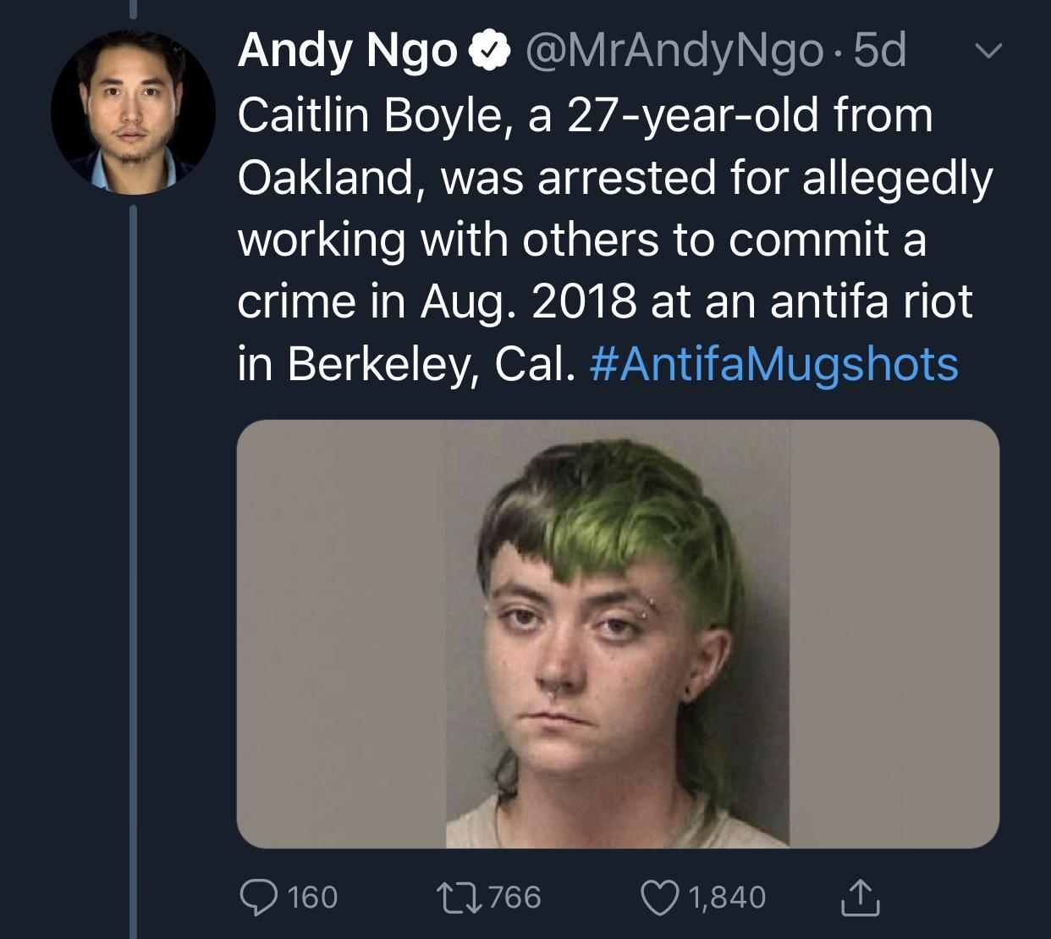The height and width of the screenshot is (939, 1051).
Task: Enlarge the attached mugshot photo
Action: 618,633
